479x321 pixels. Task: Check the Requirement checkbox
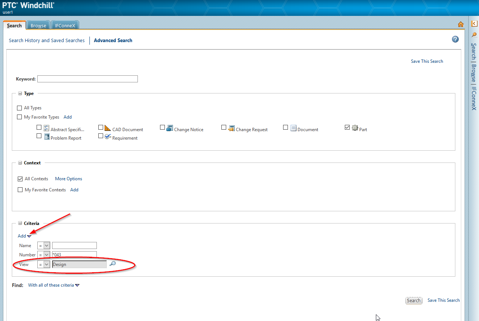coord(101,136)
